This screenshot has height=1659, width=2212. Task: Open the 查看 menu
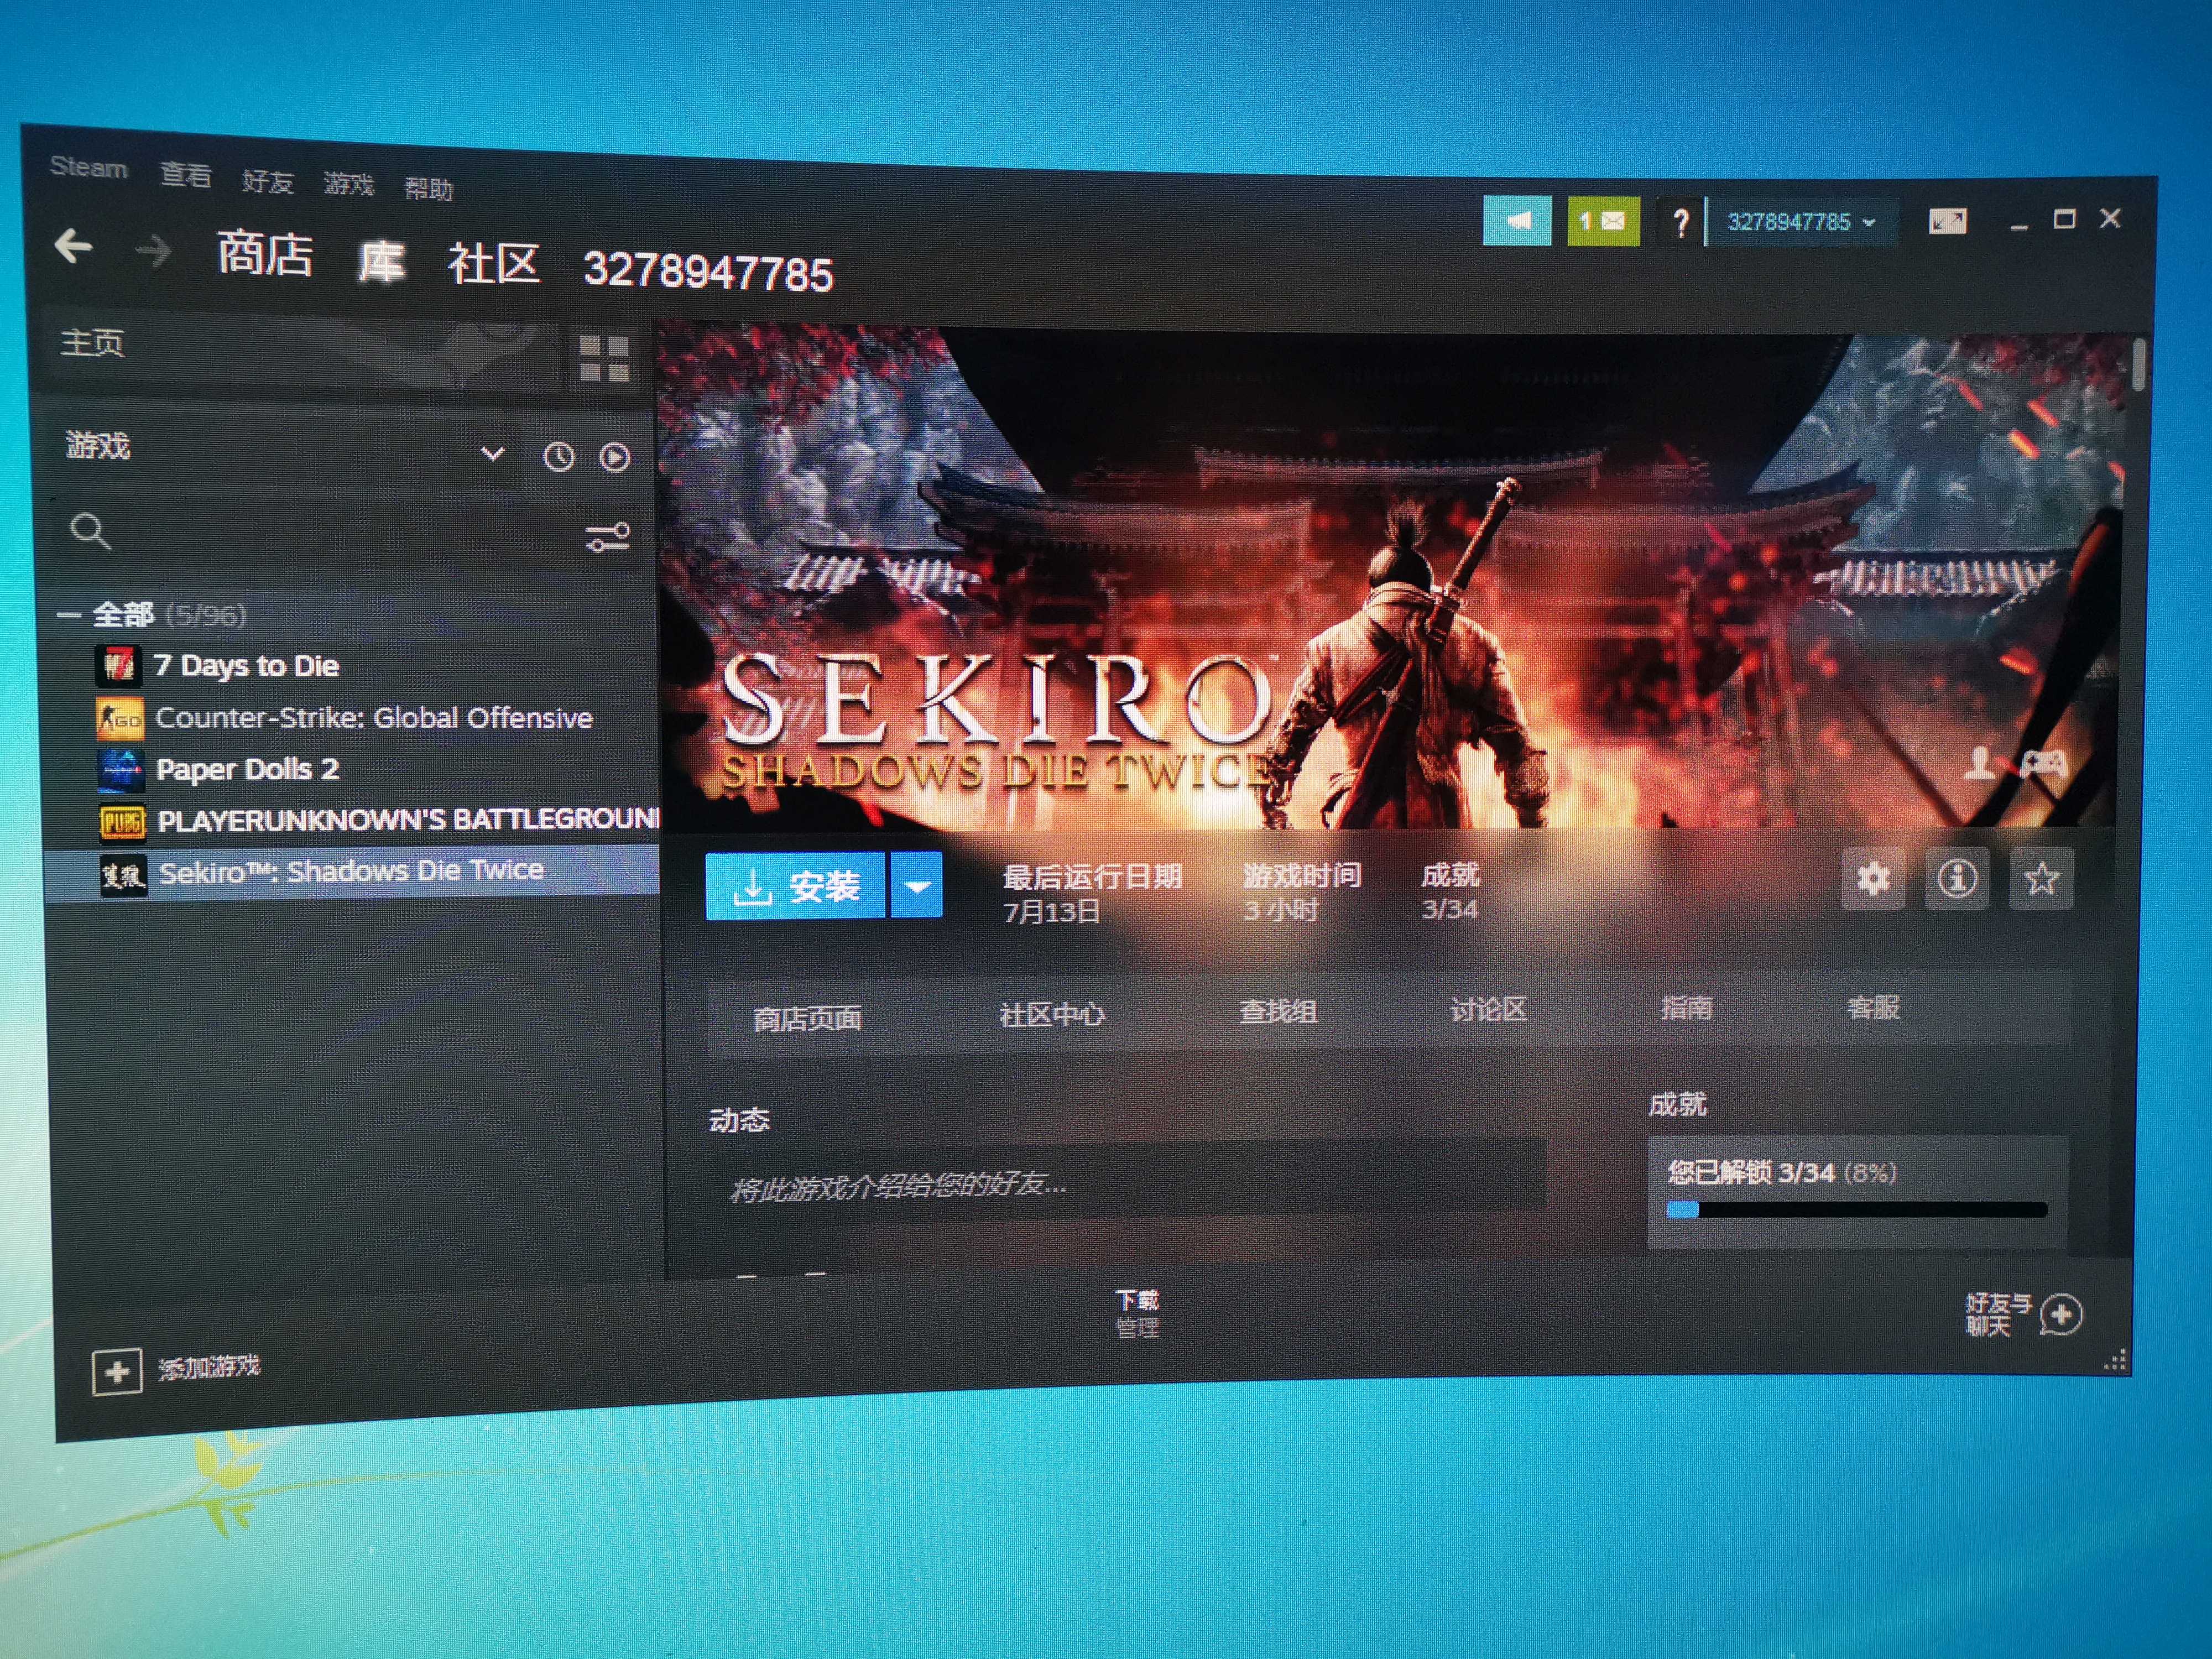coord(185,175)
